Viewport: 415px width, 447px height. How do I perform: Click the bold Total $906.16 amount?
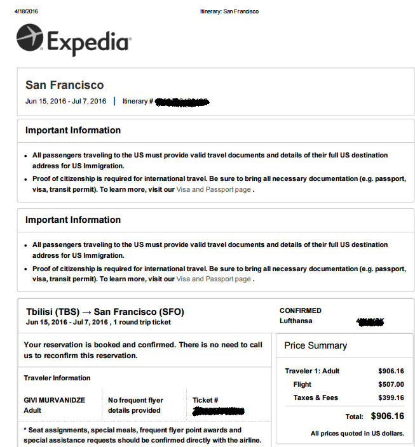(387, 417)
